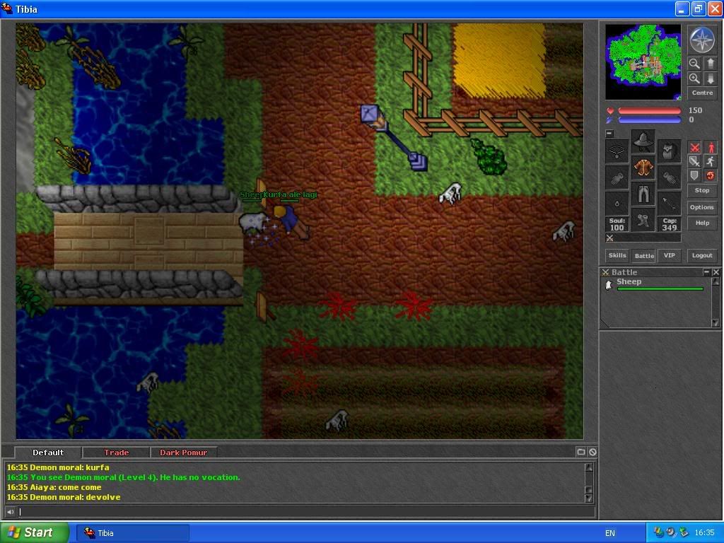Select the arrow ammunition slot
724x543 pixels.
coord(669,204)
